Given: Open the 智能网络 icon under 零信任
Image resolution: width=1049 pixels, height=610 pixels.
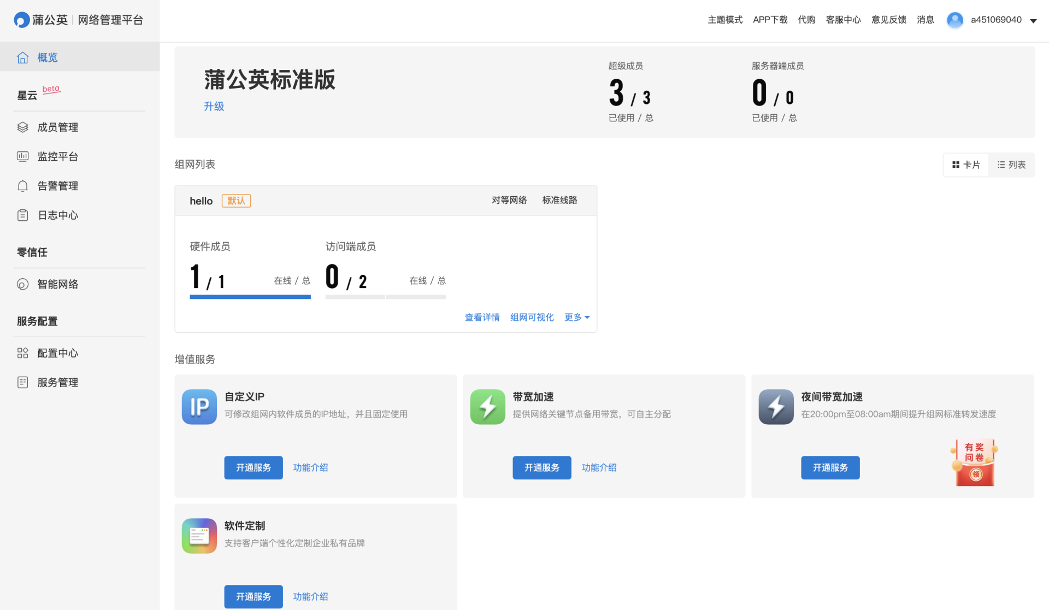Looking at the screenshot, I should coord(22,284).
